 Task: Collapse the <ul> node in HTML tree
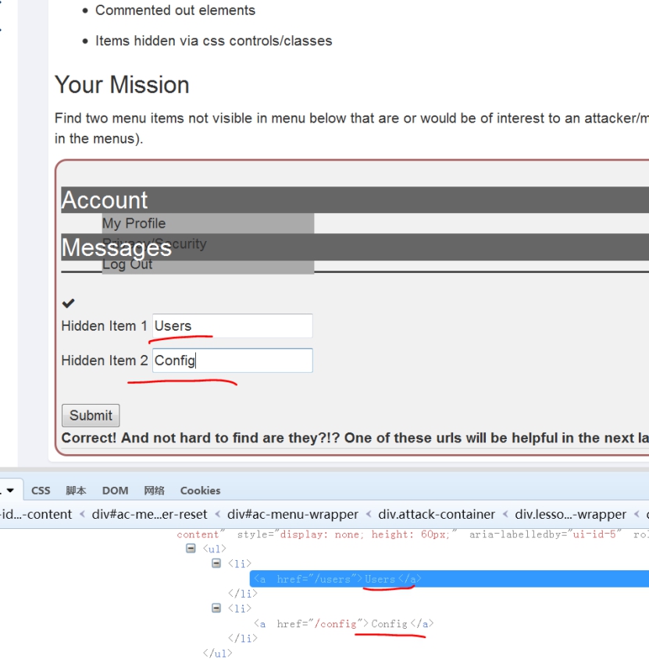(191, 548)
